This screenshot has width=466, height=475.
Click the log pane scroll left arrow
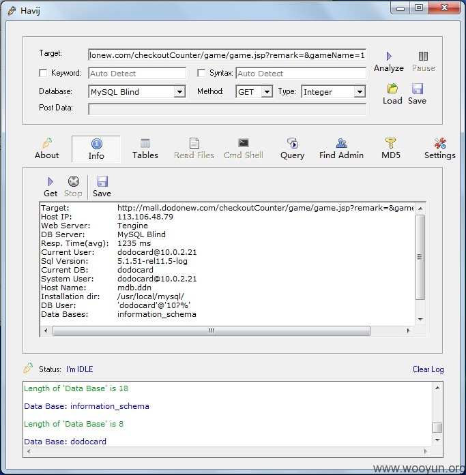[29, 451]
